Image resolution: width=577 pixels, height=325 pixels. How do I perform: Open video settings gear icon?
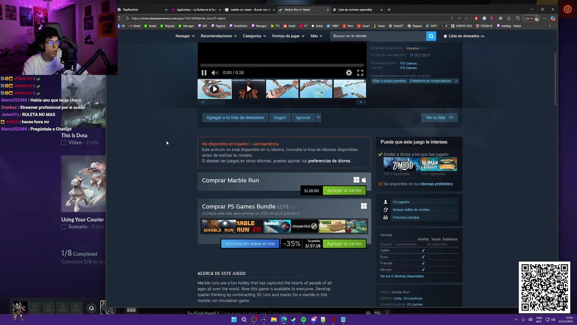(x=349, y=73)
